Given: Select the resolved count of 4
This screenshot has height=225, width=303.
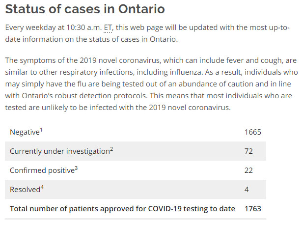Looking at the screenshot, I should (x=247, y=189).
